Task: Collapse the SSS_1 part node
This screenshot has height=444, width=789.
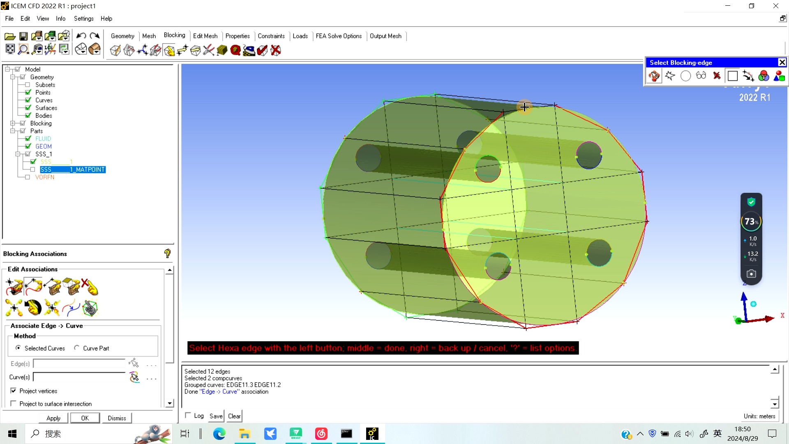Action: click(x=18, y=154)
